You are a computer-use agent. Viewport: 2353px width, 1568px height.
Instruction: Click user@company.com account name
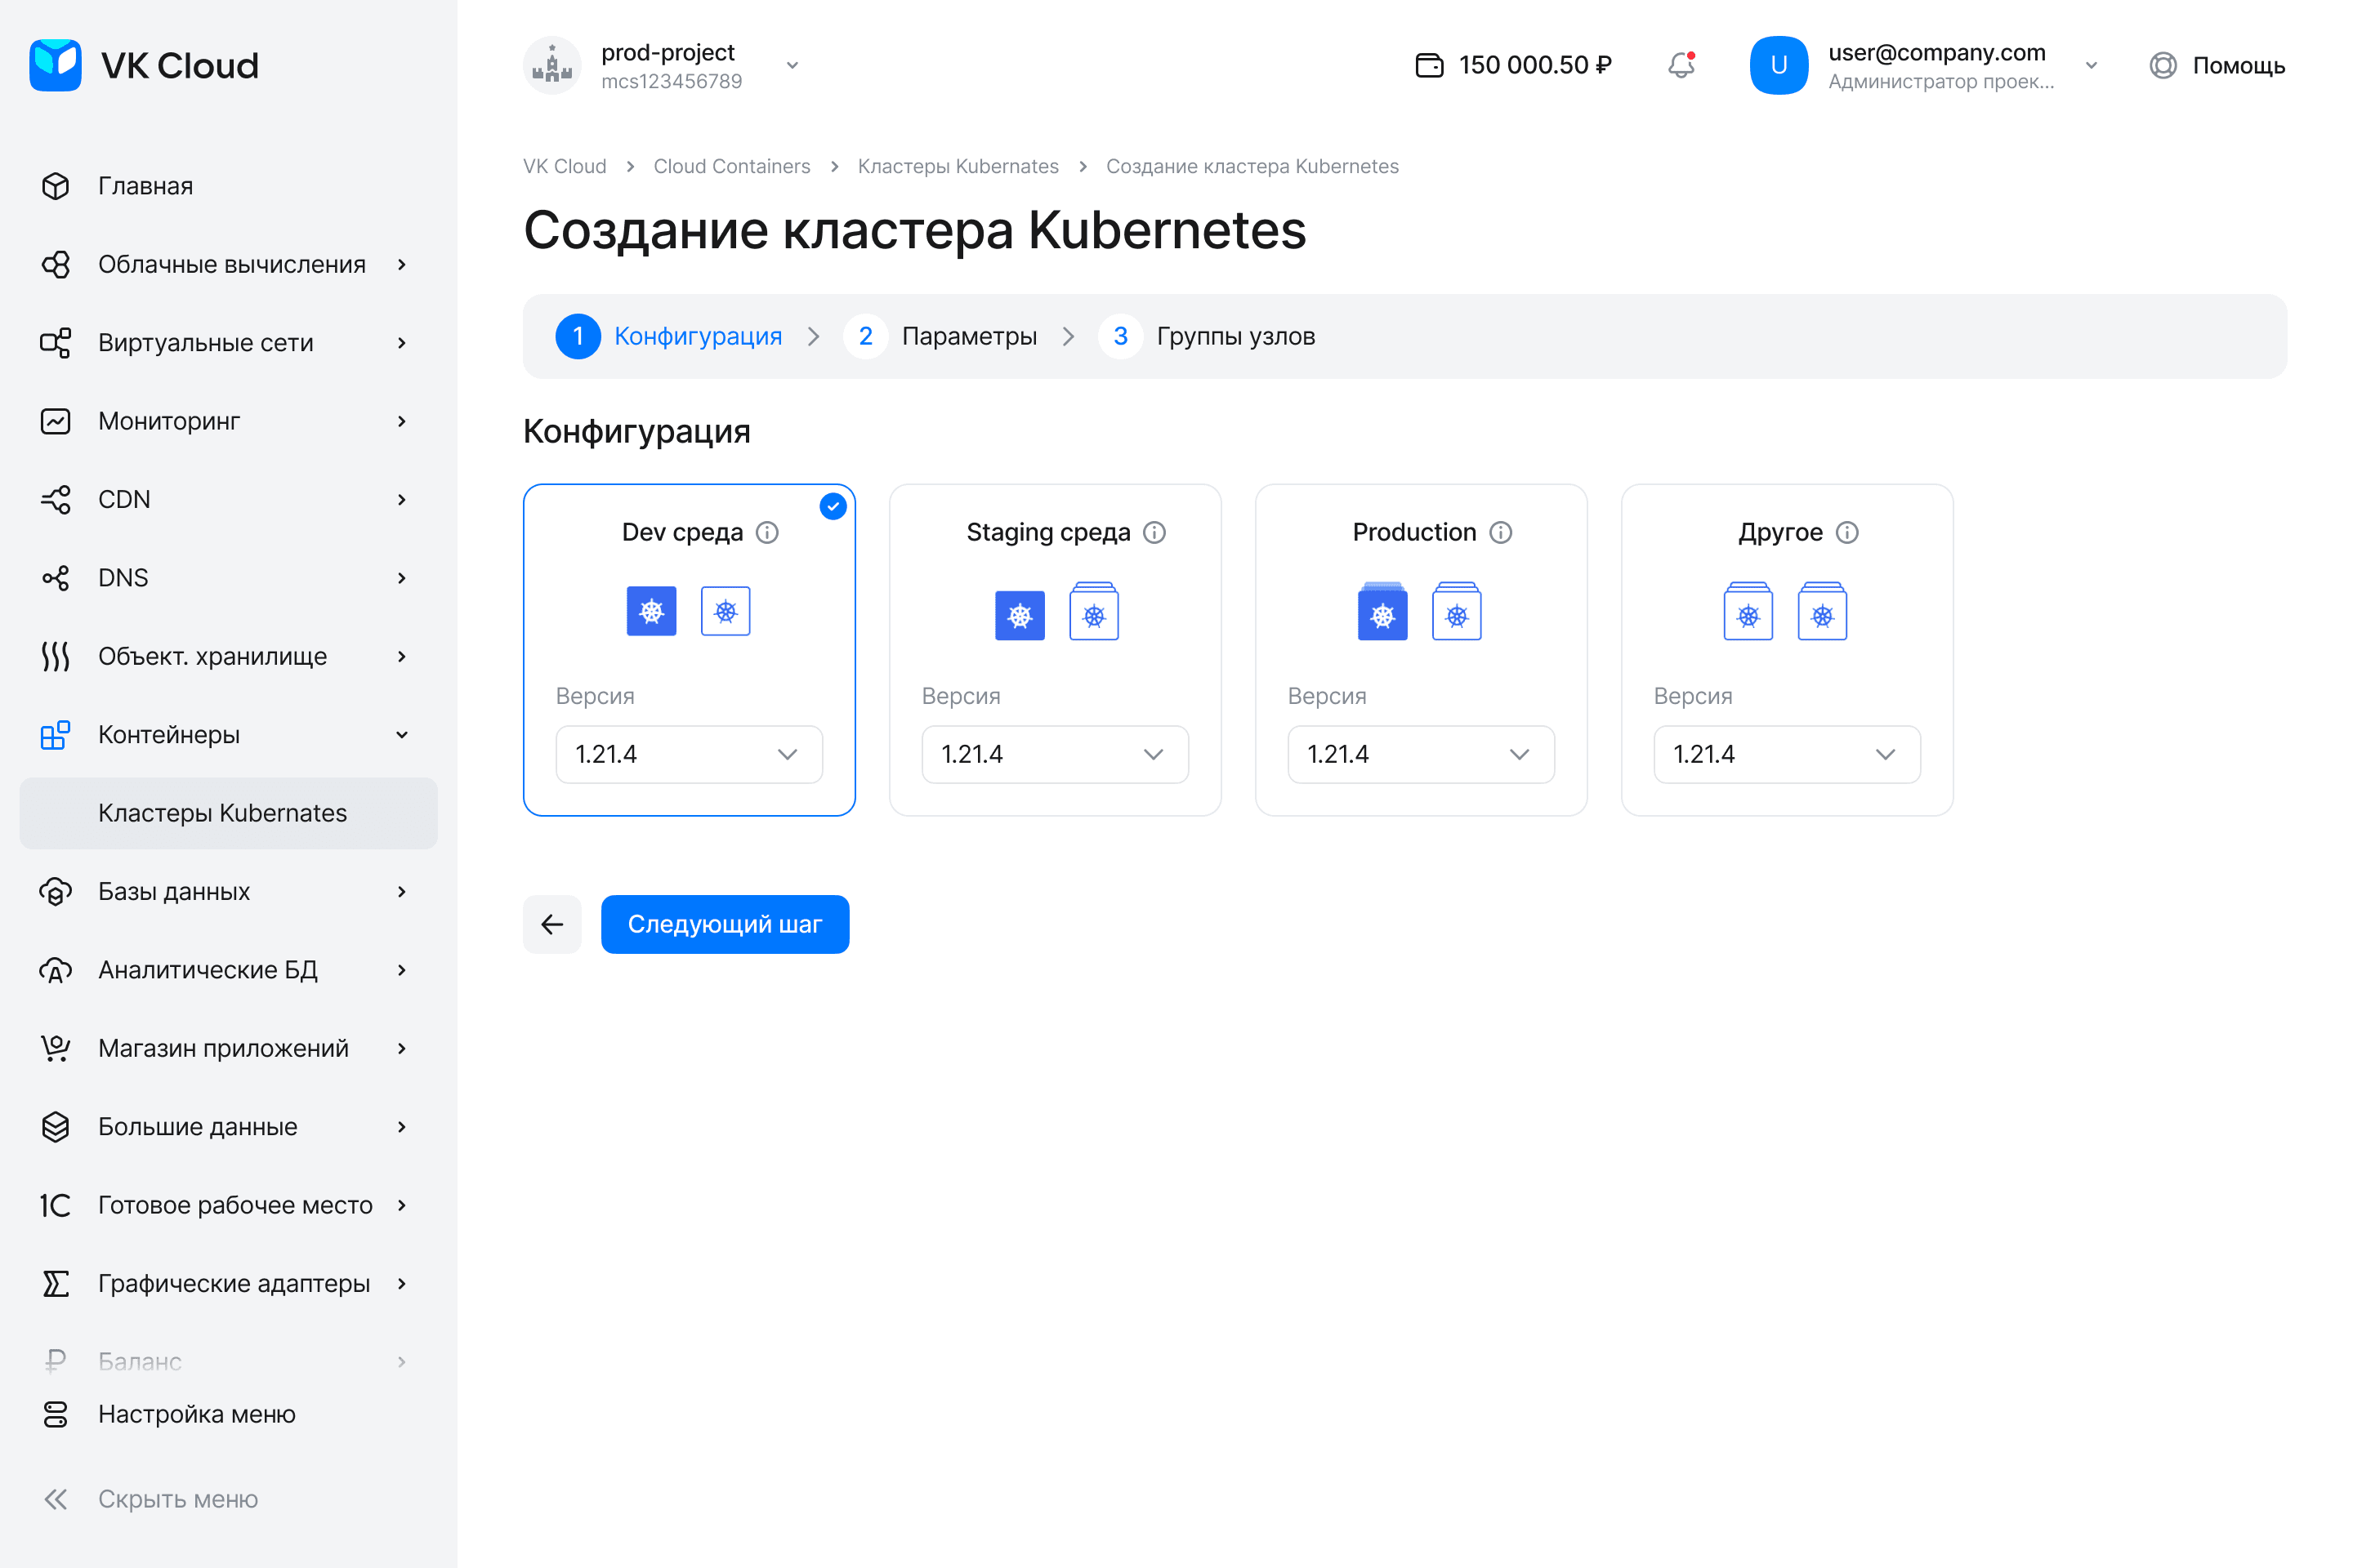click(x=1937, y=52)
